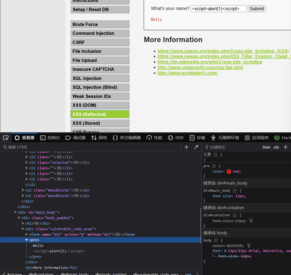Open the Insecure CAPTCHA page
This screenshot has height=275, width=291.
(x=100, y=69)
